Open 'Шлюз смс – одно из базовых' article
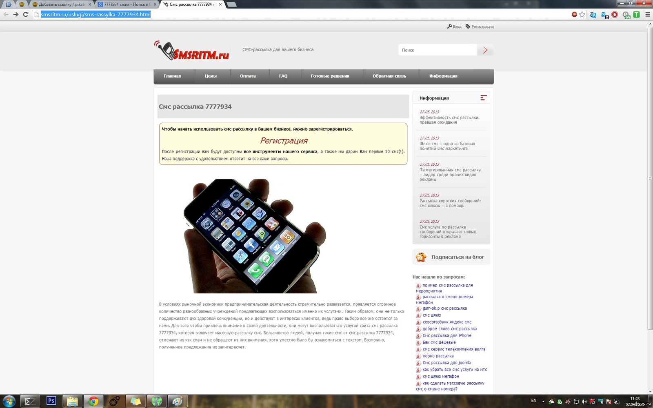653x408 pixels. [447, 146]
